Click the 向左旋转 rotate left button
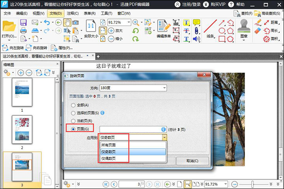Screen dimensions: 284x189 pos(14,48)
